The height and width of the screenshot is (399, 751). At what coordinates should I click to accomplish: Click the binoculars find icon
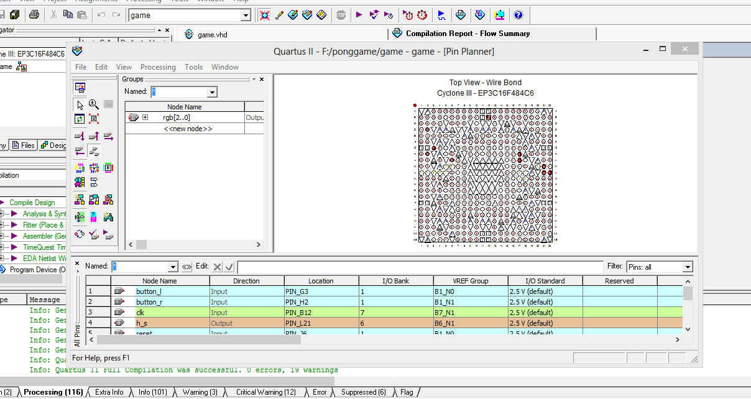(109, 218)
